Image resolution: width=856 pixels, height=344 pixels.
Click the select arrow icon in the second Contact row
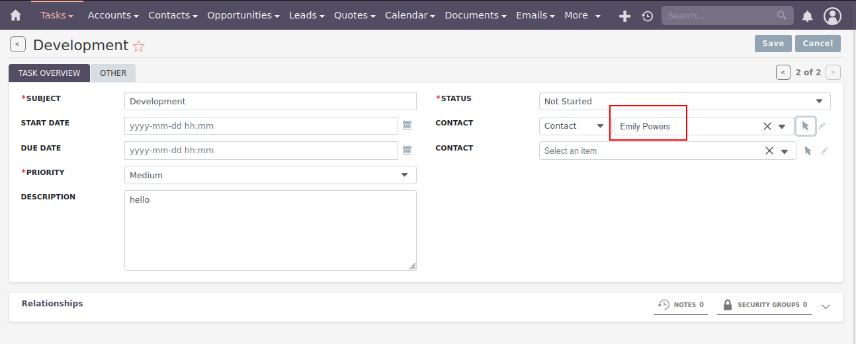808,151
